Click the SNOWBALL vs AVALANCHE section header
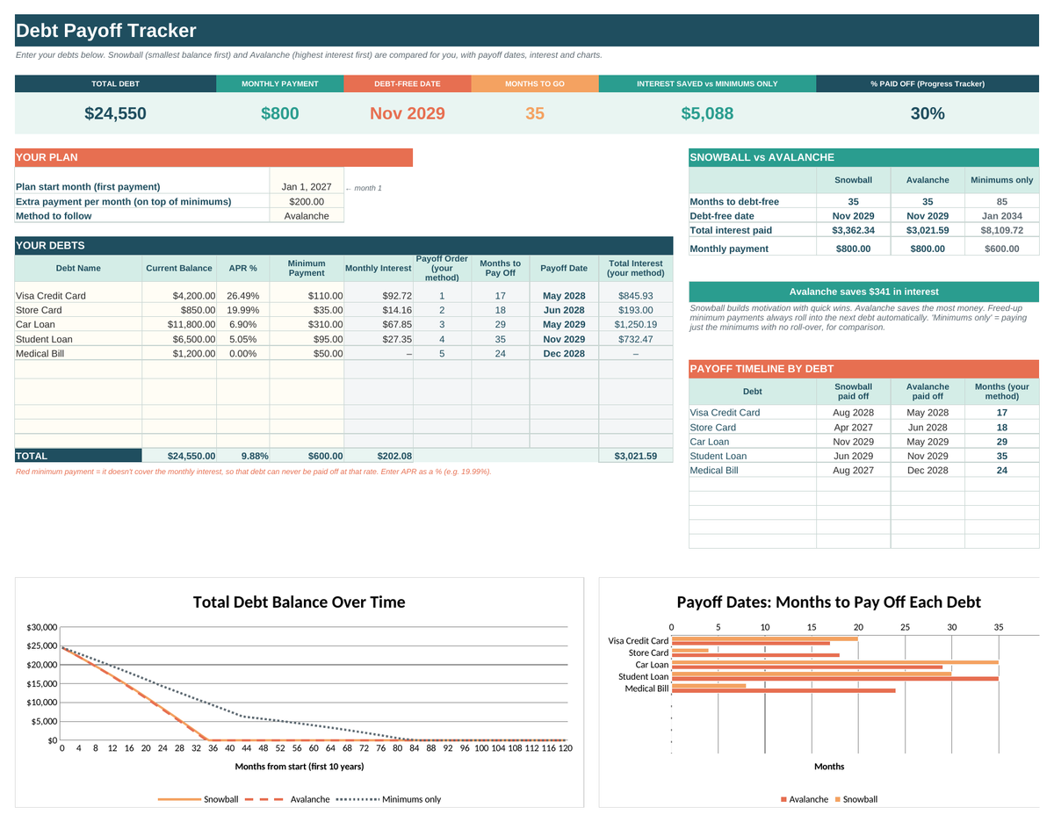 [x=864, y=158]
